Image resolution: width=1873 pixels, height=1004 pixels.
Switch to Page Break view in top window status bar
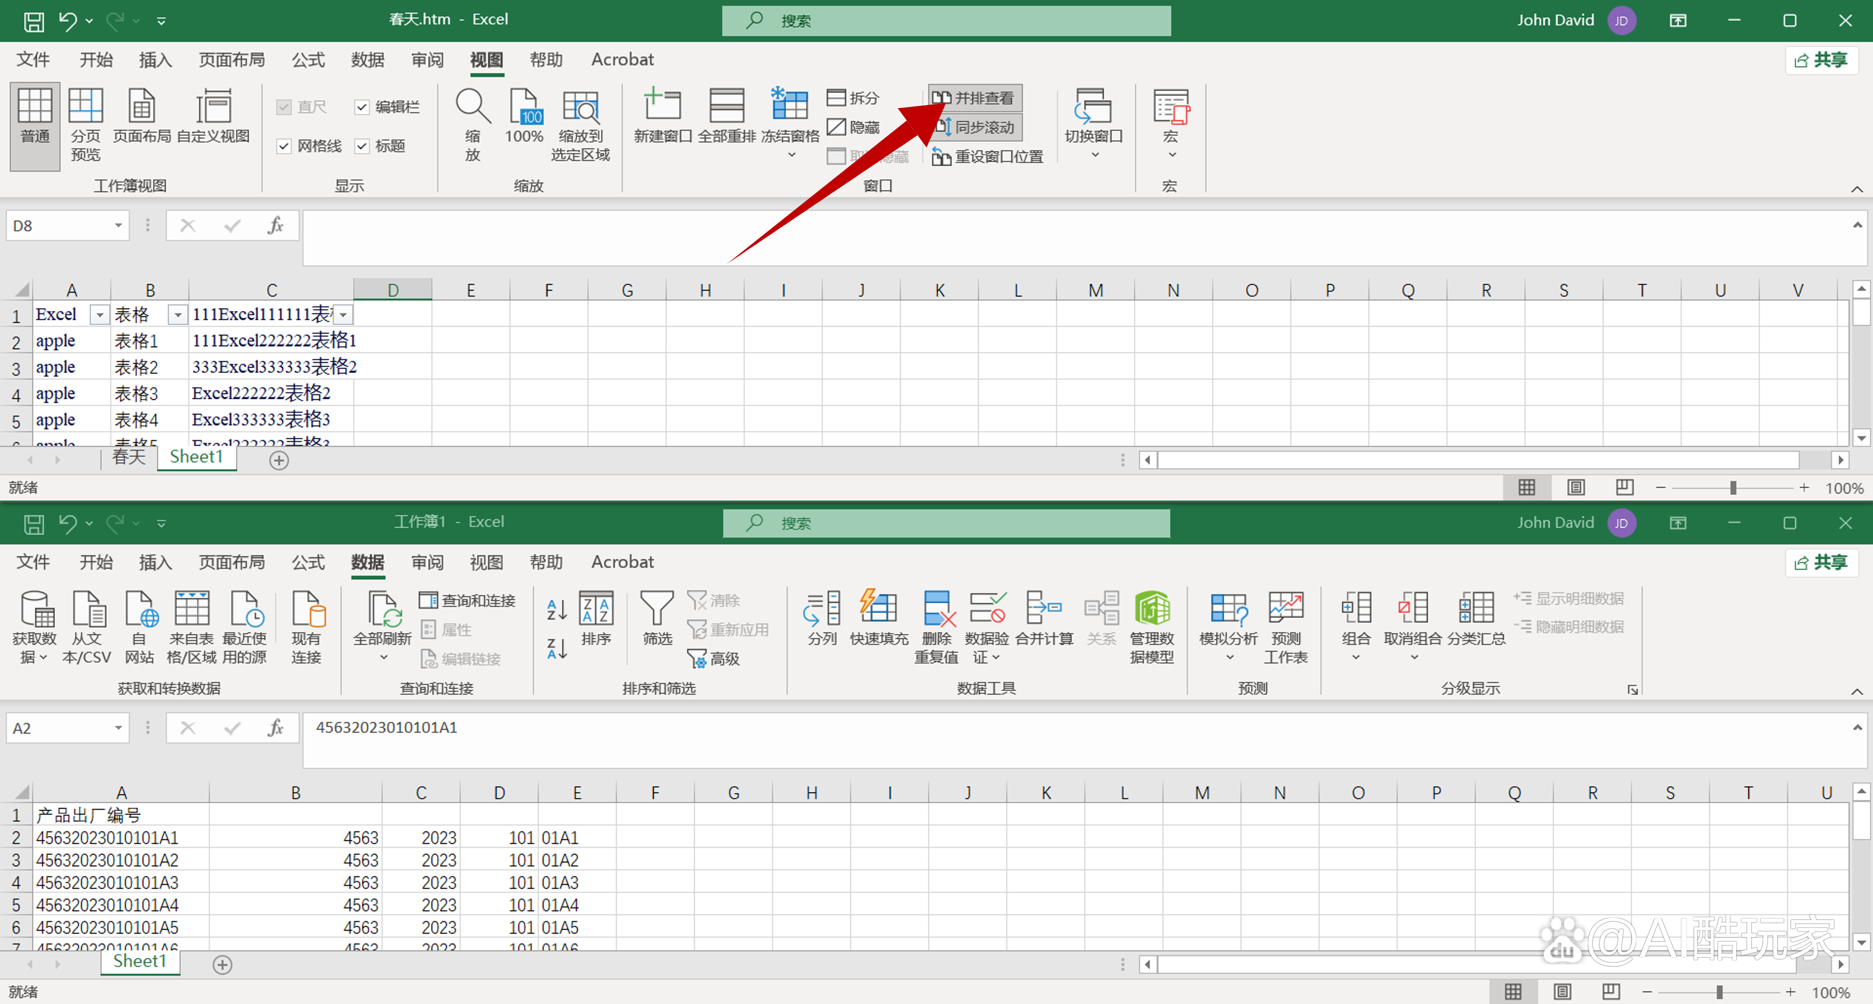[x=1624, y=487]
